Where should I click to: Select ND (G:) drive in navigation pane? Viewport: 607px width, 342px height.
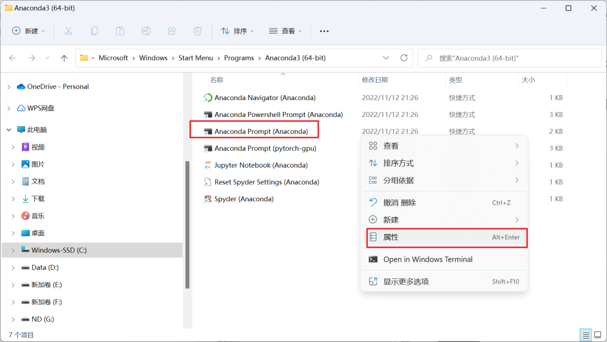click(x=43, y=319)
